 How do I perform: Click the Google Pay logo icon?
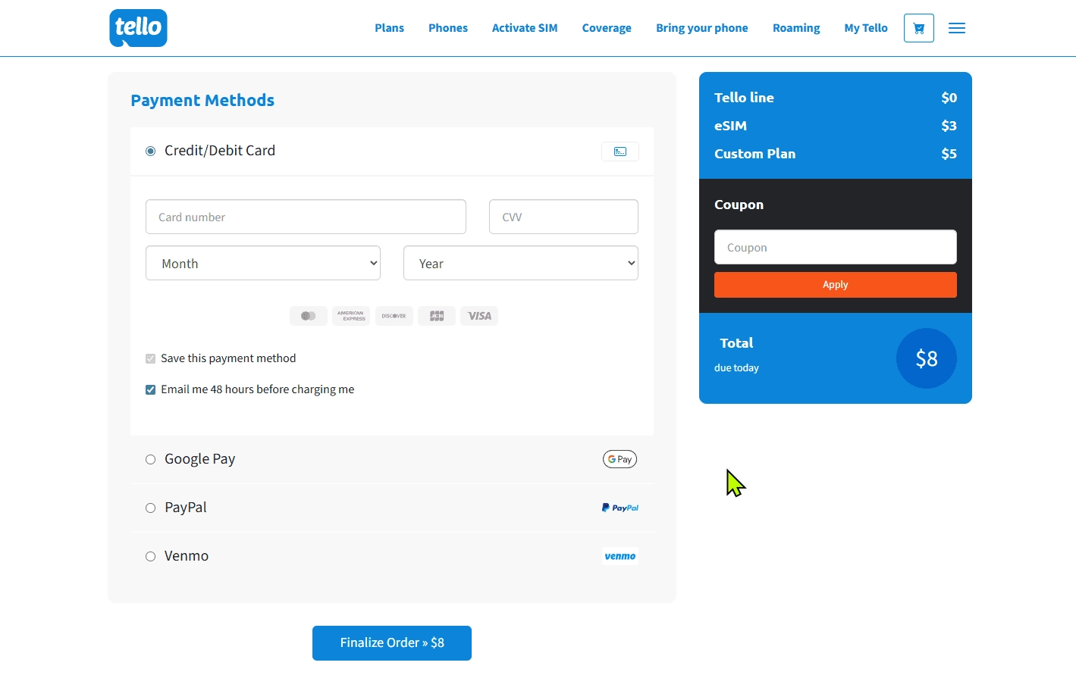[620, 459]
